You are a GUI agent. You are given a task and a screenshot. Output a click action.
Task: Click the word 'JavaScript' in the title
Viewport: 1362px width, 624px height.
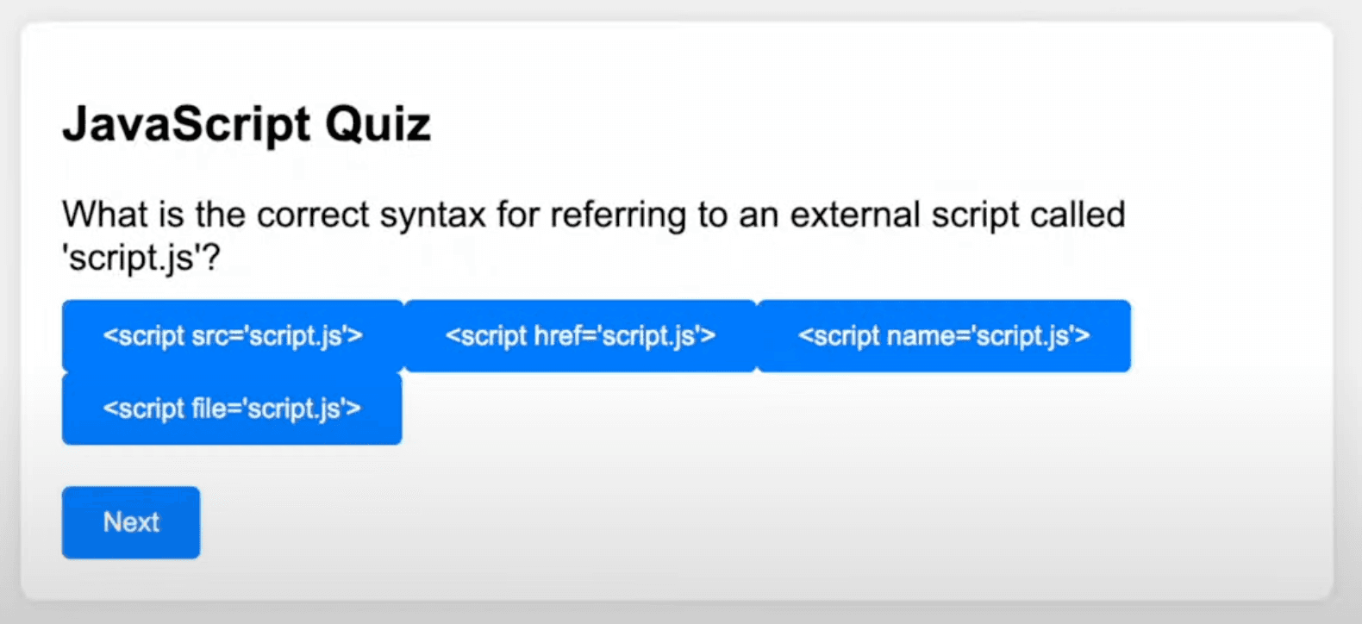pyautogui.click(x=186, y=124)
